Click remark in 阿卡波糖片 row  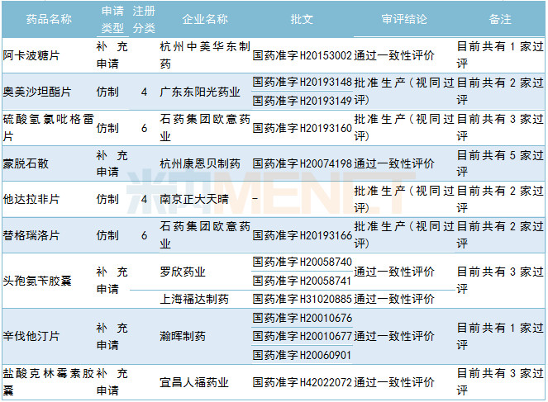tap(500, 55)
